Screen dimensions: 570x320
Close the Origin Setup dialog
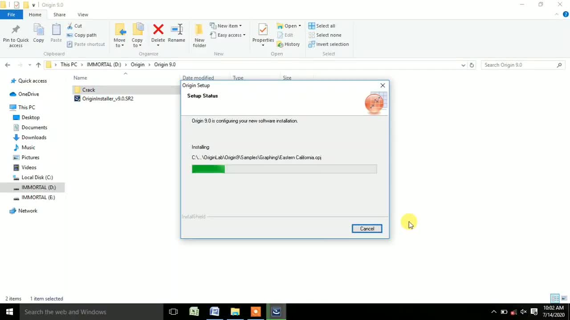383,85
